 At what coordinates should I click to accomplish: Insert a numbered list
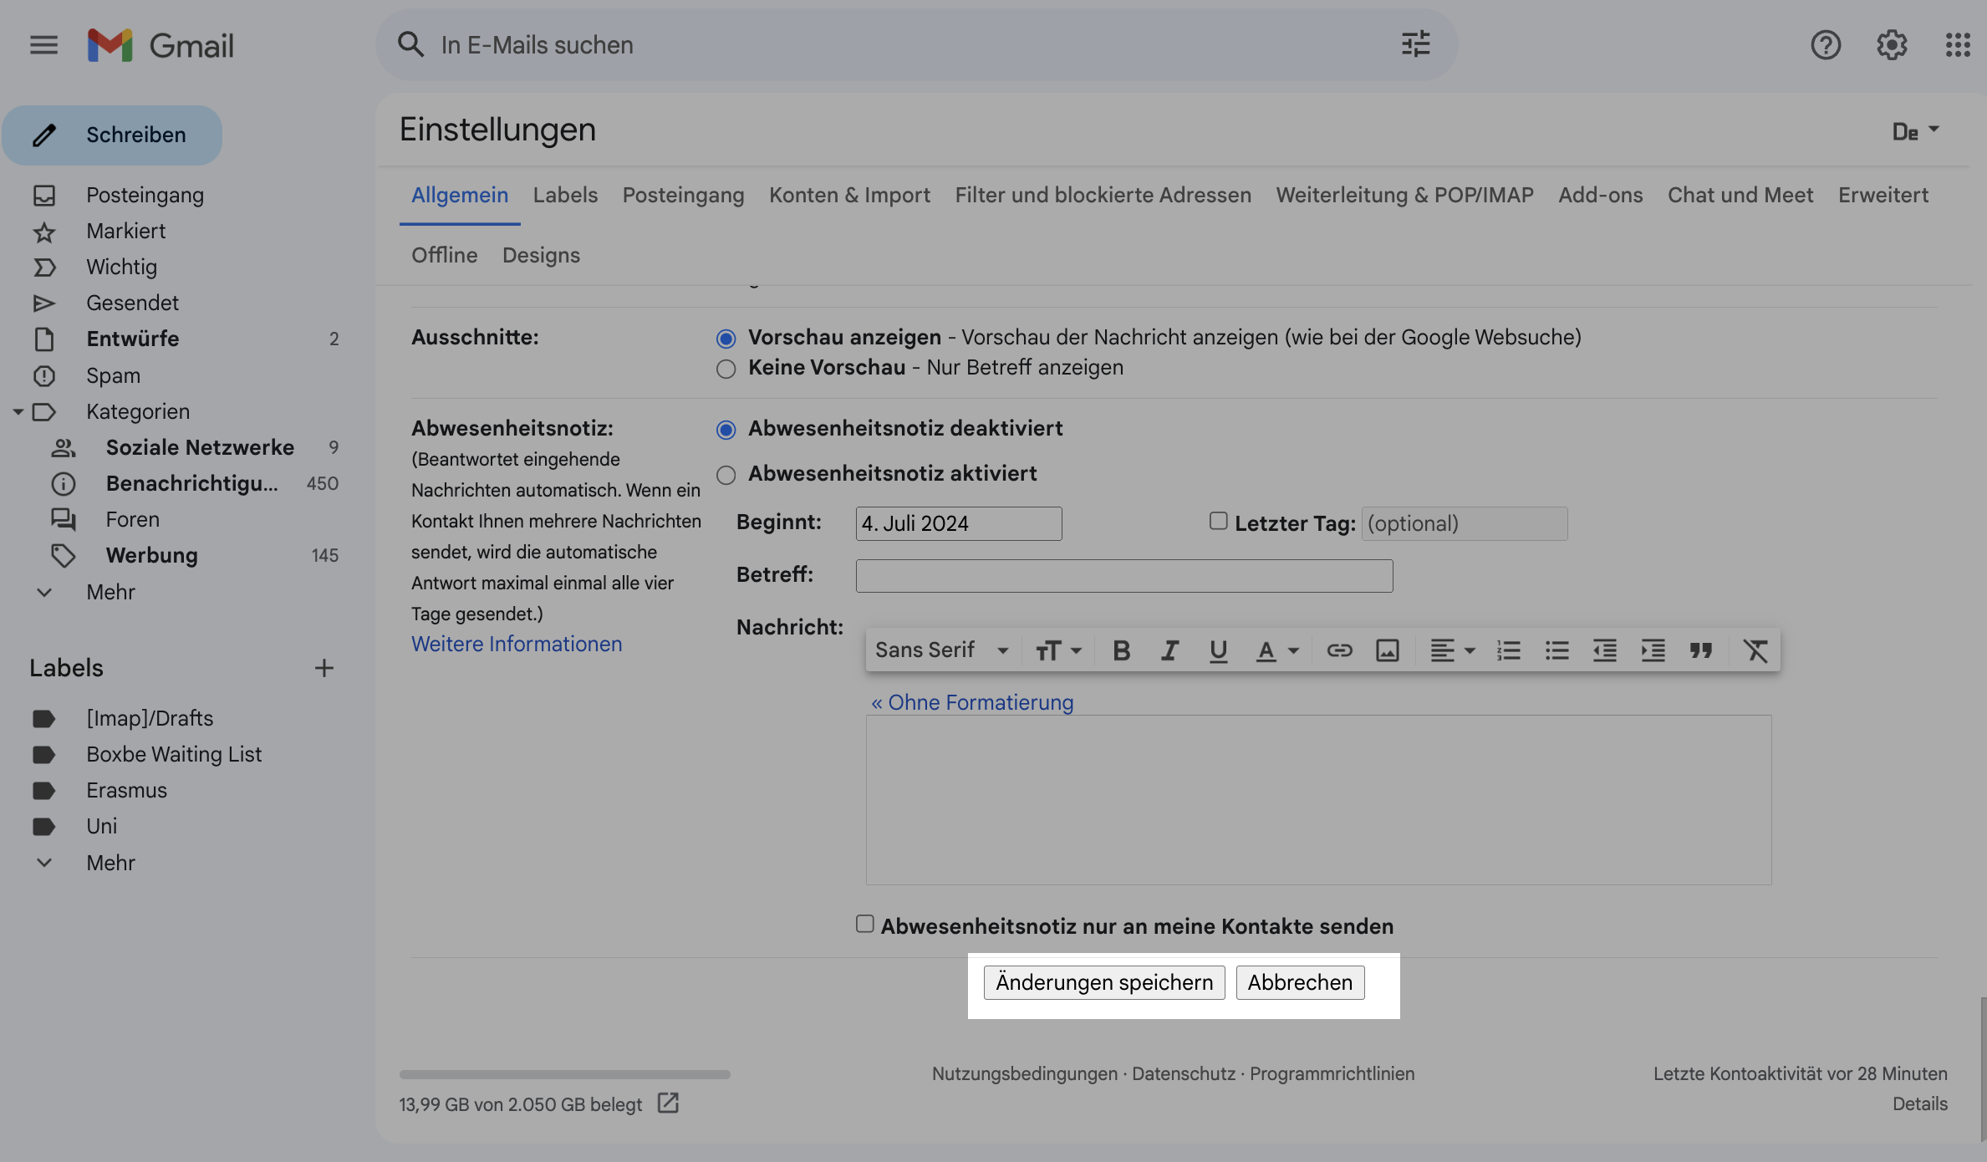tap(1509, 650)
